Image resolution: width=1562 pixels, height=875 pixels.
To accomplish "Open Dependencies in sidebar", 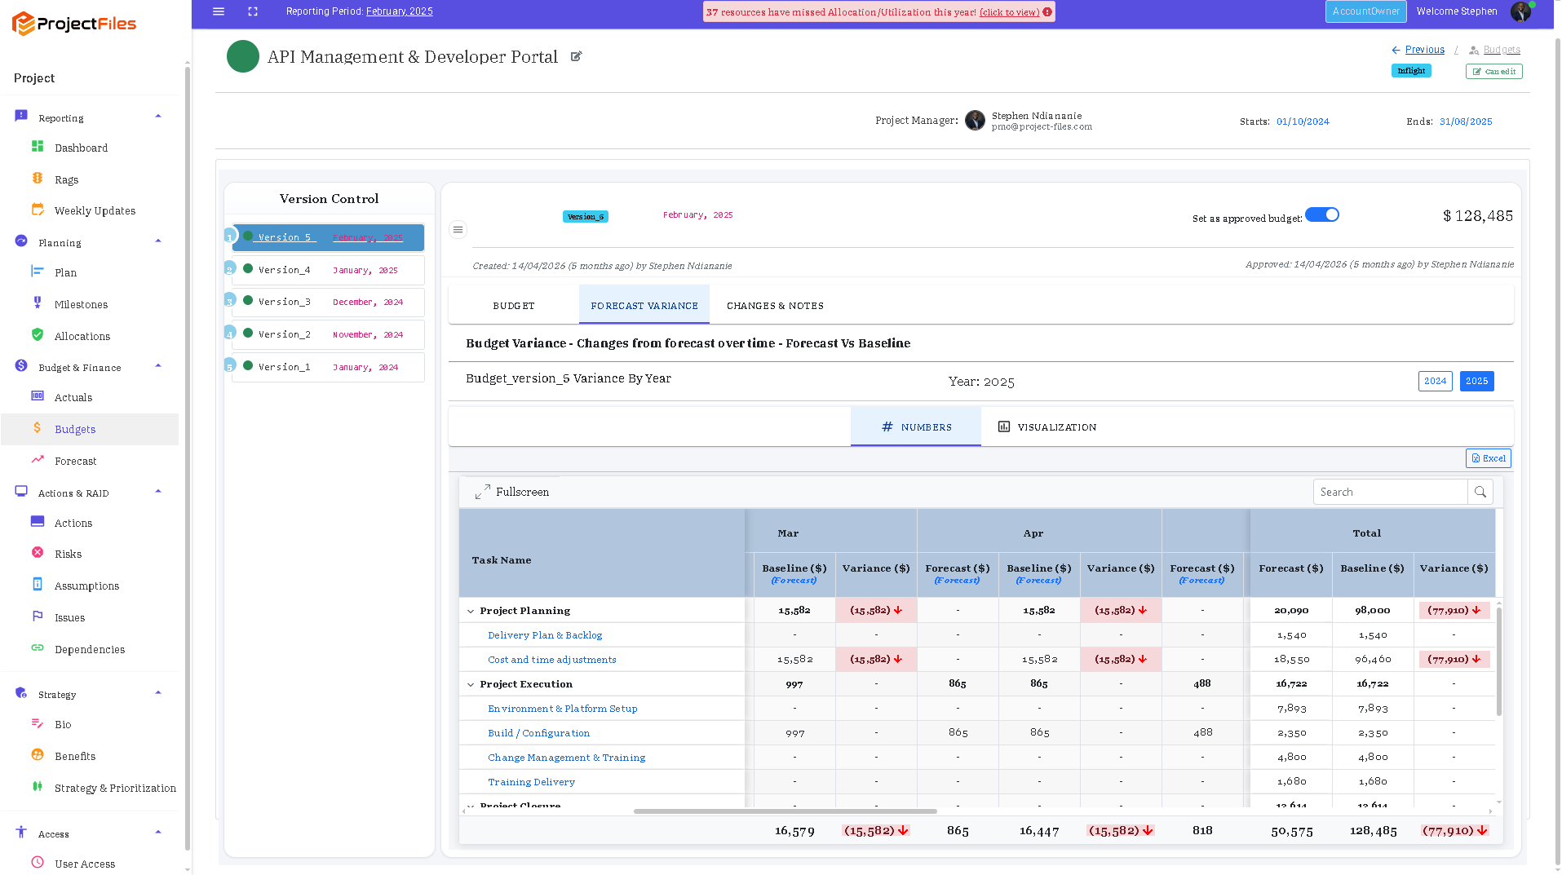I will pyautogui.click(x=90, y=649).
